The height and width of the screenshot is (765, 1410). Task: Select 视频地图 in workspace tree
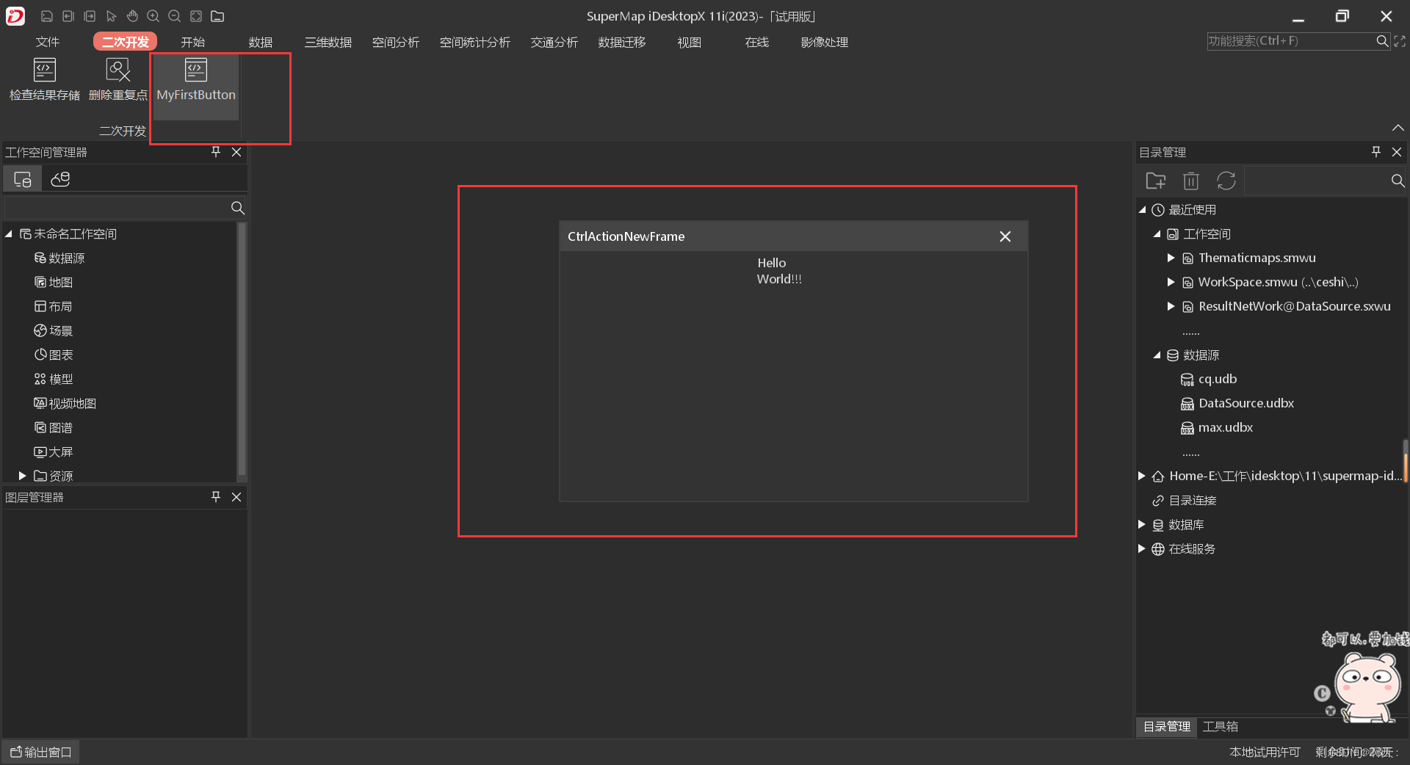(x=65, y=403)
